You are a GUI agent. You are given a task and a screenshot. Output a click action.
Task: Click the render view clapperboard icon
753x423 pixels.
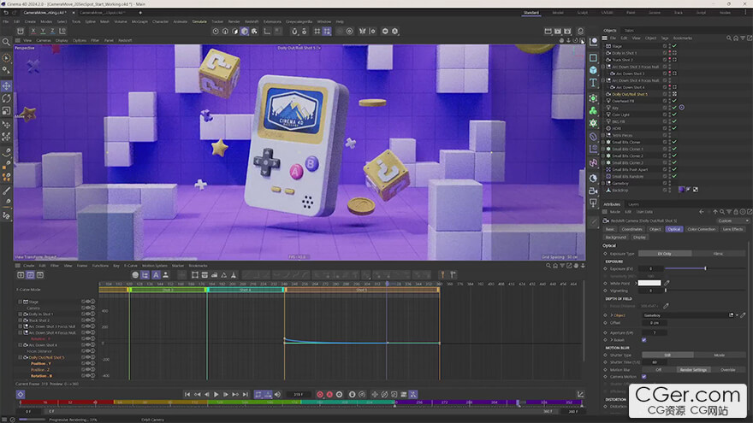548,31
